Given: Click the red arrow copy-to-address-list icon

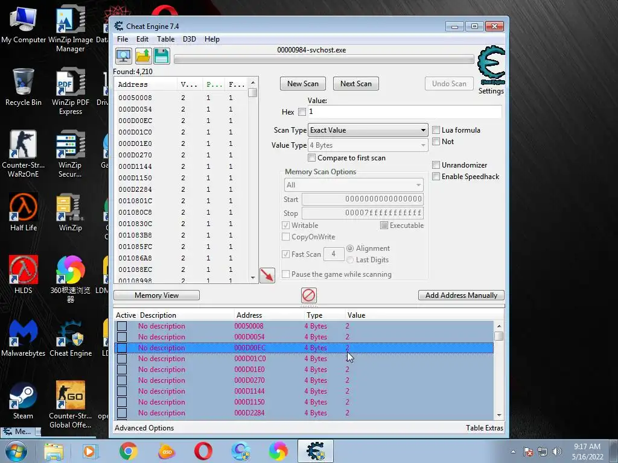Looking at the screenshot, I should [x=267, y=275].
